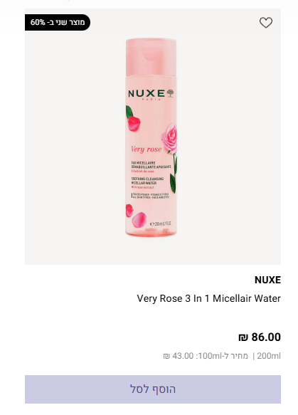
Task: Click the shekel currency symbol beside 86.00
Action: pos(243,337)
